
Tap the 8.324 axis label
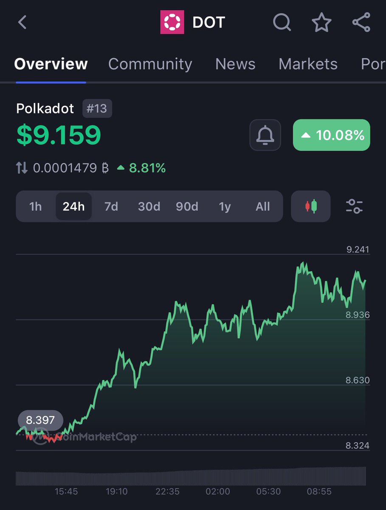coord(358,445)
